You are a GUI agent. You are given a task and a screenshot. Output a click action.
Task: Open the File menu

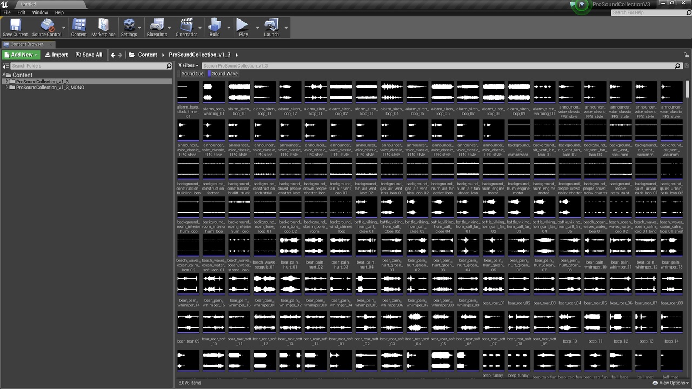coord(7,12)
